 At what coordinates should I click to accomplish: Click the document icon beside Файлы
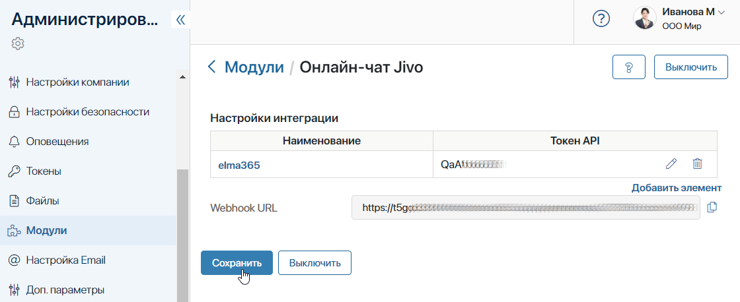click(15, 201)
